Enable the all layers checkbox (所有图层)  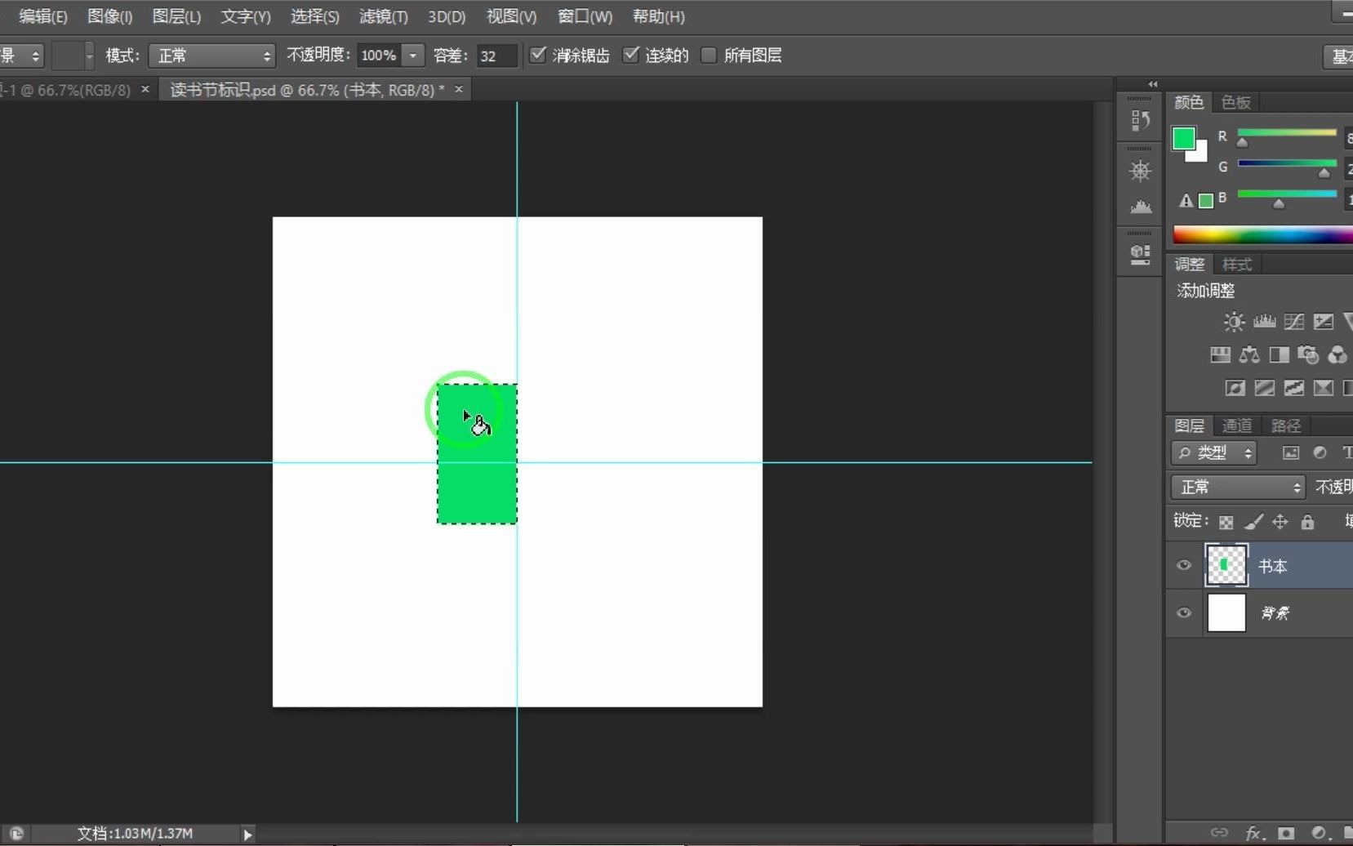(709, 55)
